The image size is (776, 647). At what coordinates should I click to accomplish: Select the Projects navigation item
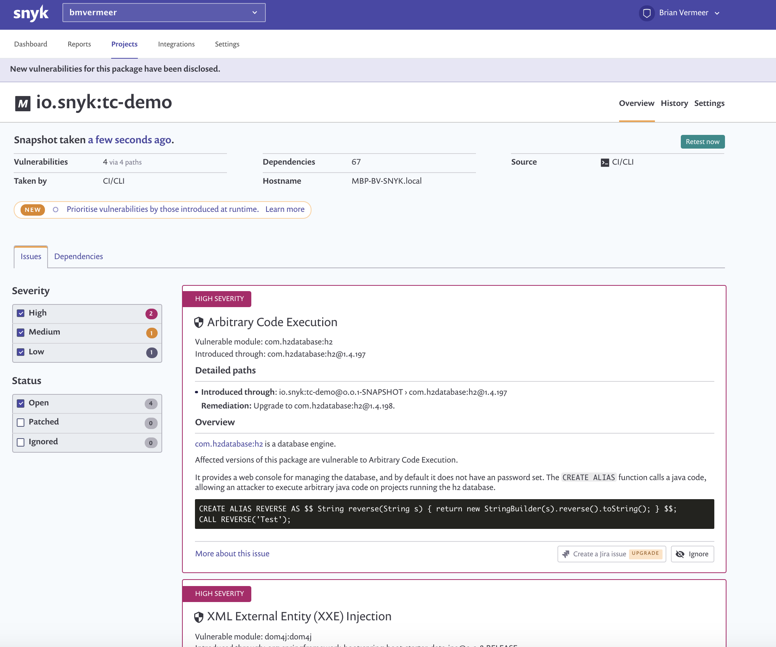coord(124,44)
